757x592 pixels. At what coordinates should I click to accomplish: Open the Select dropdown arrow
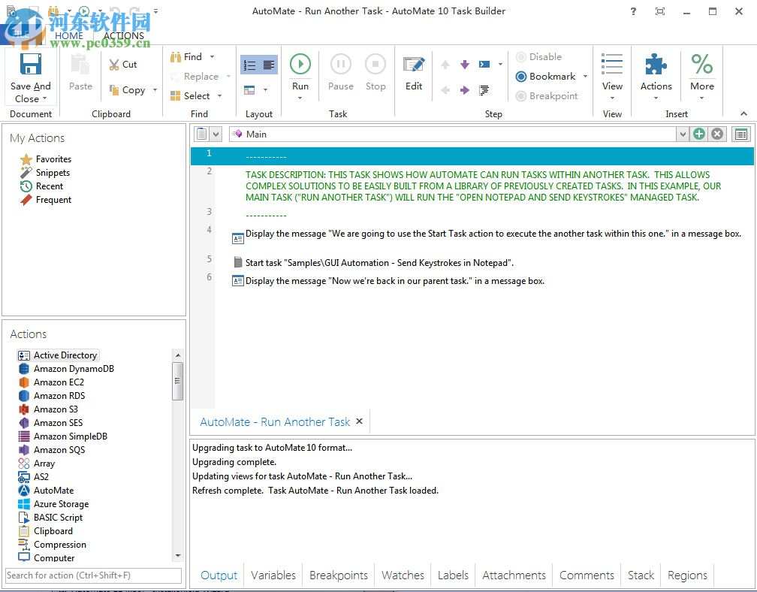(220, 96)
